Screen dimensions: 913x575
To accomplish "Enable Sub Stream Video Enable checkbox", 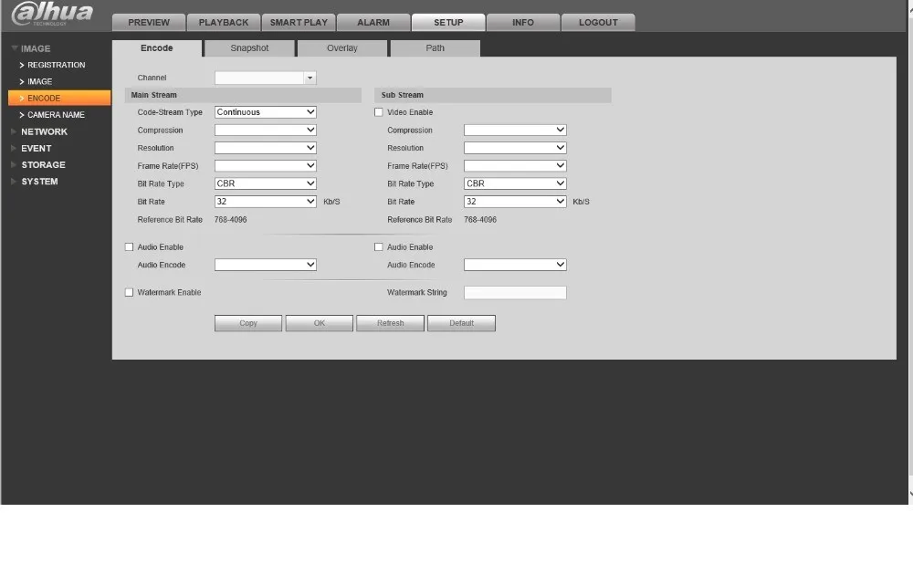I will point(379,112).
